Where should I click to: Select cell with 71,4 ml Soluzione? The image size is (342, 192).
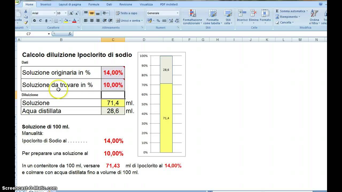113,103
